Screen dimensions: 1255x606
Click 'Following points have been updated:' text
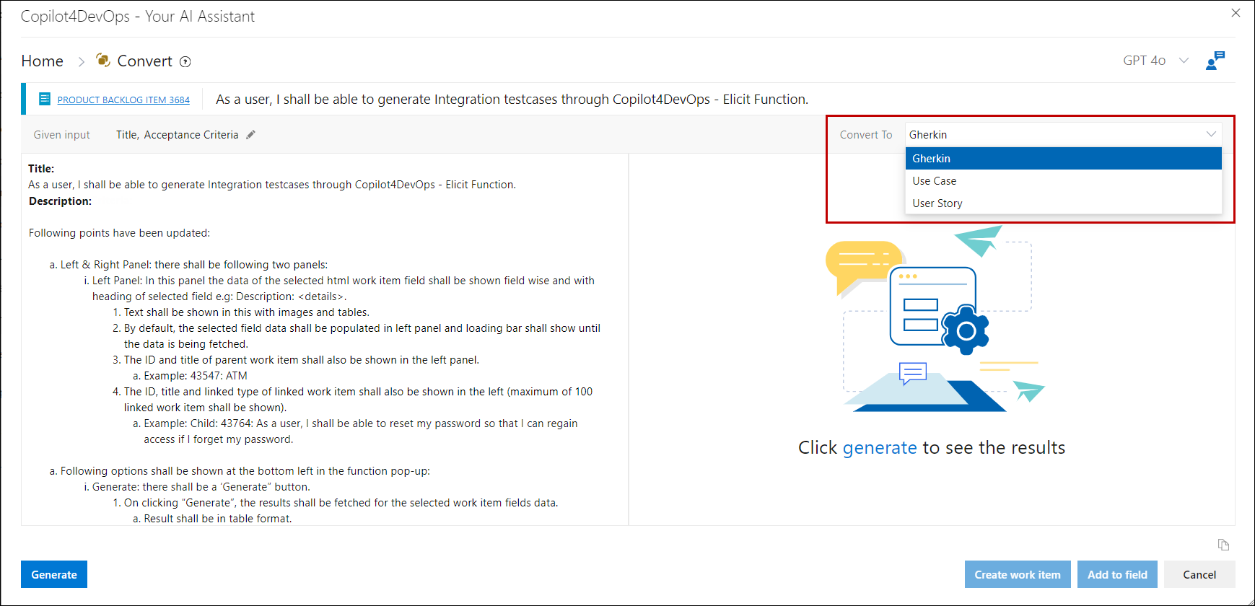pos(119,233)
